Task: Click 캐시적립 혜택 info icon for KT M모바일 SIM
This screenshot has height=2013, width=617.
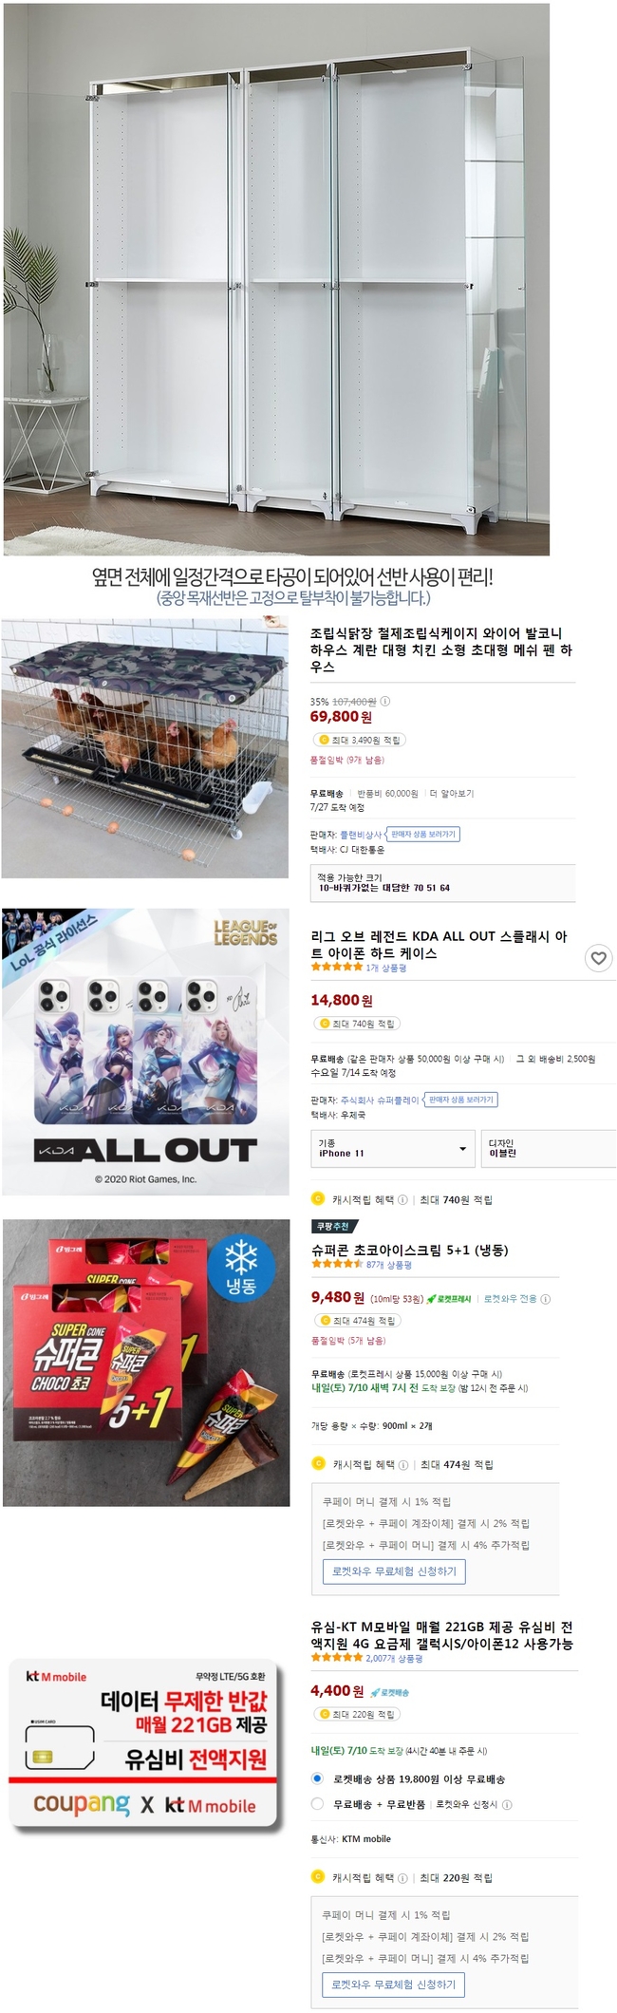Action: tap(402, 1877)
